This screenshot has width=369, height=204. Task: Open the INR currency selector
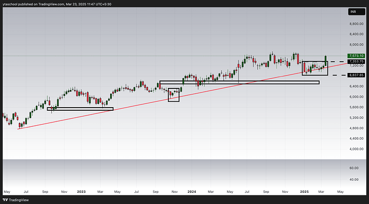(x=357, y=12)
